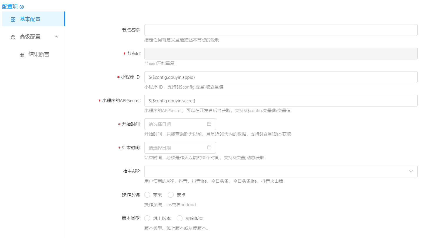Collapse the 高级配置 menu chevron

57,37
